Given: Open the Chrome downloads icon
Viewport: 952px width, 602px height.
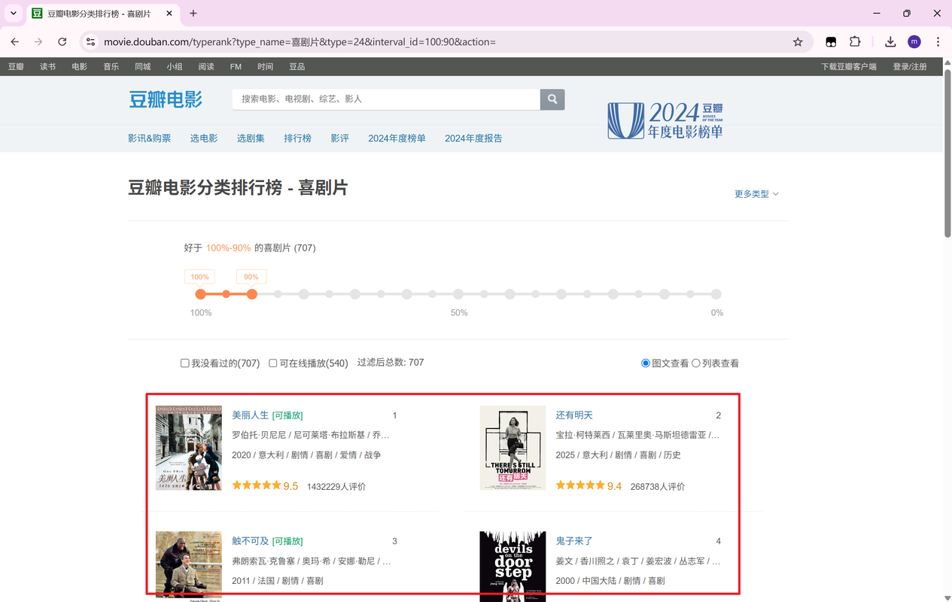Looking at the screenshot, I should 890,42.
